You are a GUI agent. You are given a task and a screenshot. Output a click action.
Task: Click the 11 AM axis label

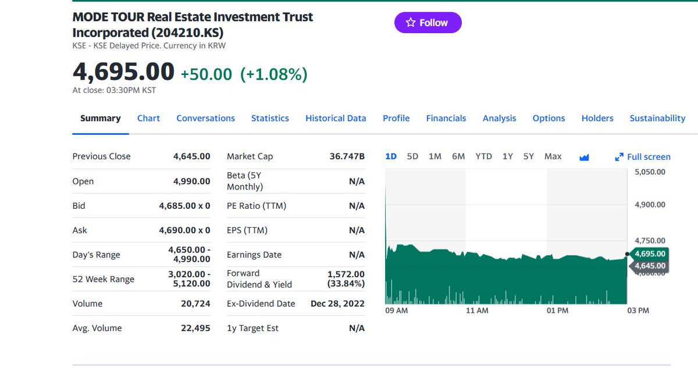pyautogui.click(x=478, y=310)
